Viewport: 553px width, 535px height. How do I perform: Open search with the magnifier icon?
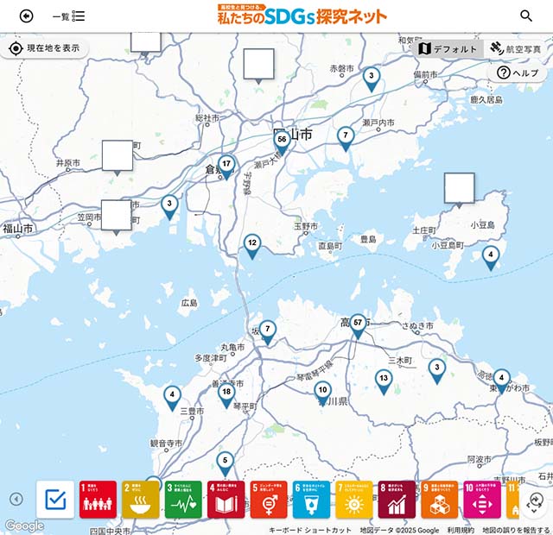point(526,16)
